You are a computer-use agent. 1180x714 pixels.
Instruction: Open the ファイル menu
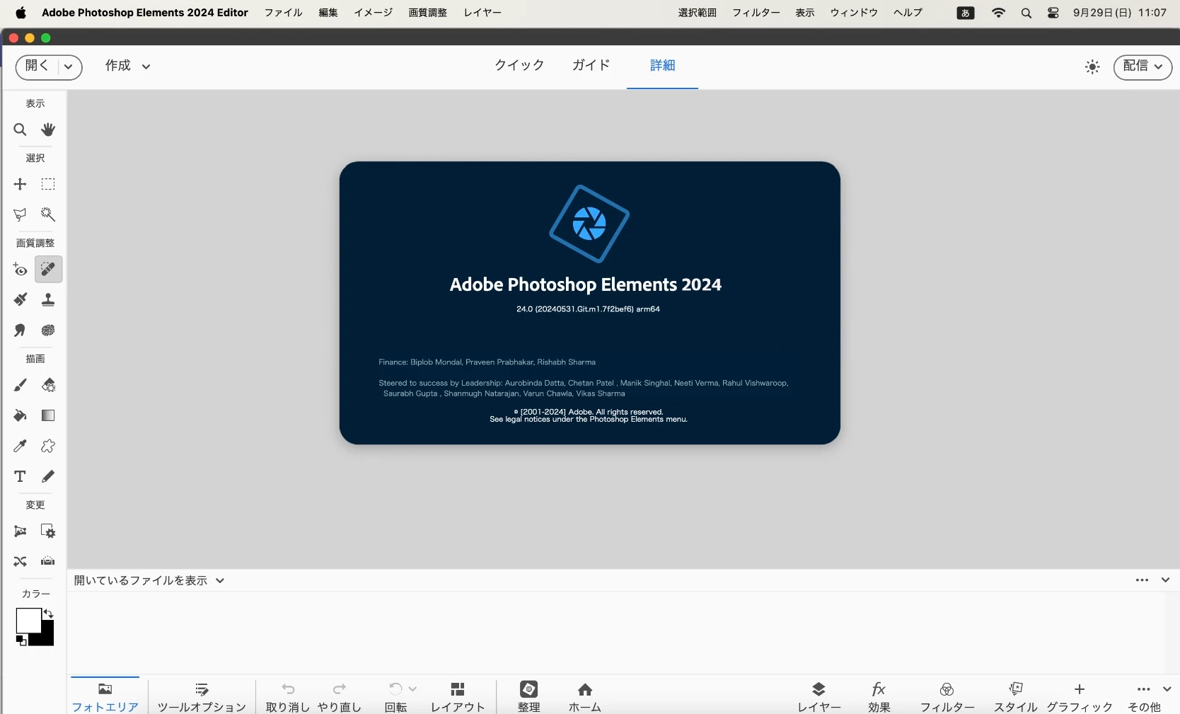point(283,13)
